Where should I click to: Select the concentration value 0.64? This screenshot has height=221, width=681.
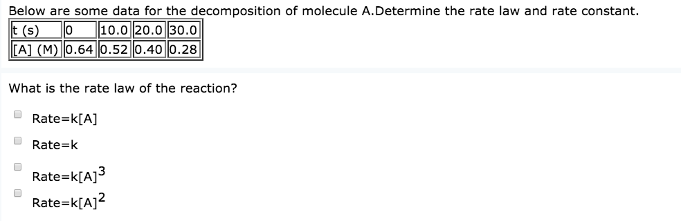[80, 49]
